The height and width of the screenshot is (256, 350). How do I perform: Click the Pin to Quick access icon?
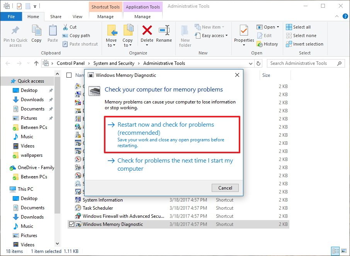click(x=15, y=35)
